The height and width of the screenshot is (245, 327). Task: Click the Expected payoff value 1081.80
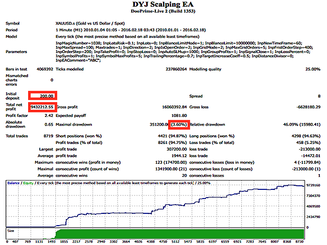(179, 116)
